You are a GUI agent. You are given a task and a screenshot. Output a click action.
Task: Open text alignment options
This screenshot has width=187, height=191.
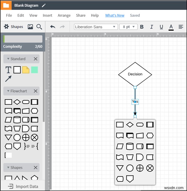point(181,27)
